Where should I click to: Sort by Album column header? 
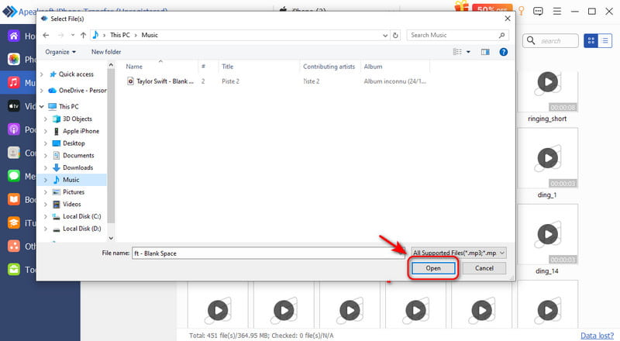coord(373,67)
